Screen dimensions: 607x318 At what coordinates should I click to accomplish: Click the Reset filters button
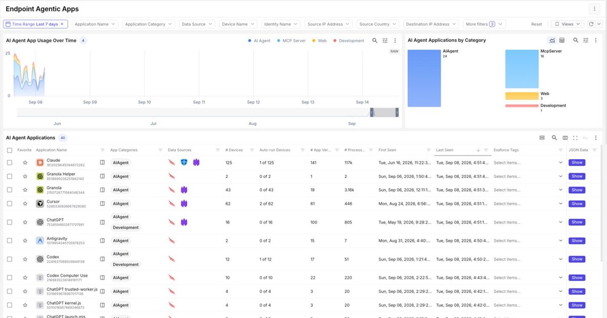[x=537, y=24]
